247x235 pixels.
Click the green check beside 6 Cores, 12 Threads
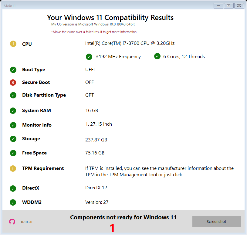coord(157,56)
